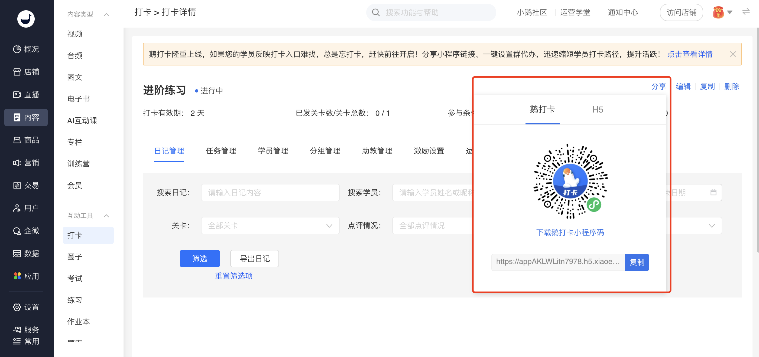Open the 店铺 shop icon in sidebar
This screenshot has width=759, height=357.
coord(17,72)
